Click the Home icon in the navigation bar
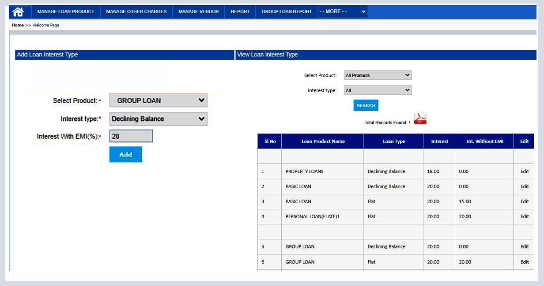 pos(18,11)
